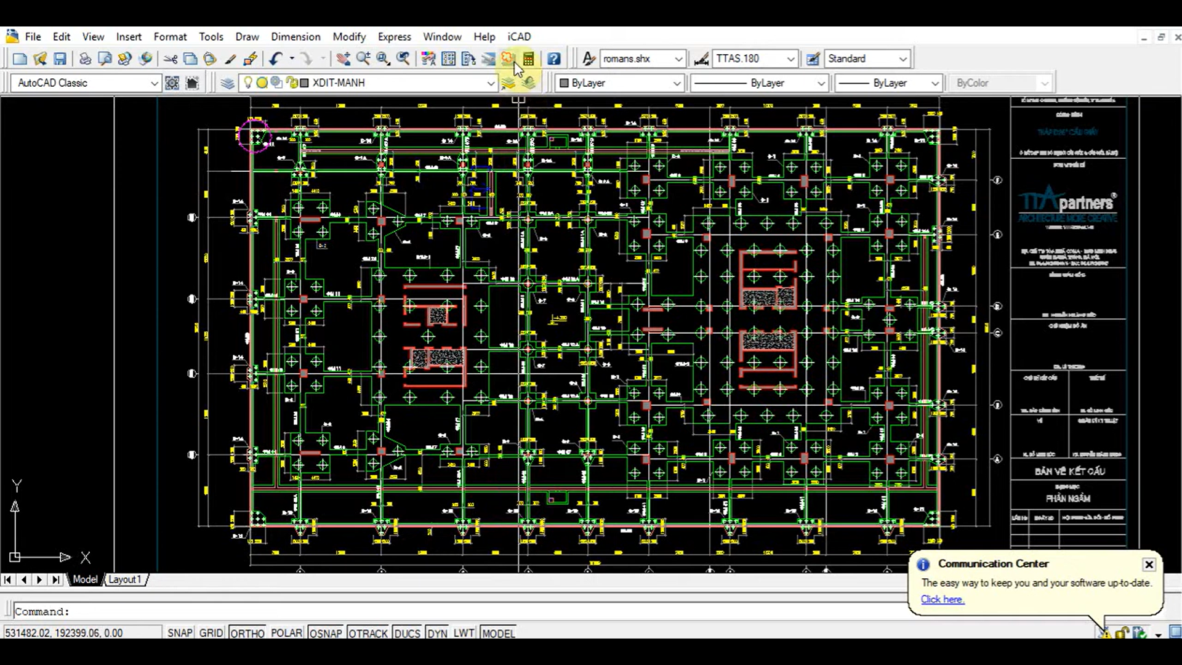Open the QuickCalc calculator icon
Screen dimensions: 1182x665
pos(528,59)
